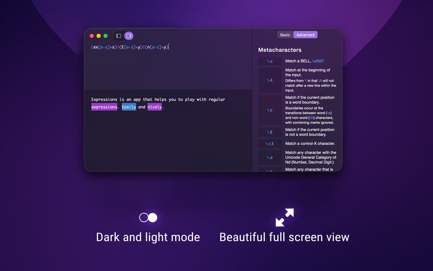
Task: Pick the \cX control character cell
Action: pos(270,143)
